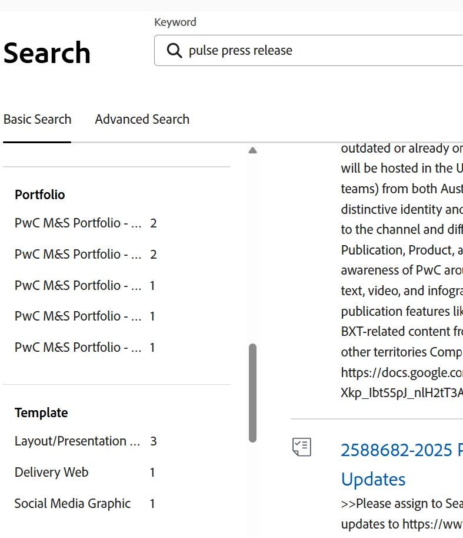The height and width of the screenshot is (538, 463).
Task: Focus the Keyword search input field
Action: coord(318,51)
